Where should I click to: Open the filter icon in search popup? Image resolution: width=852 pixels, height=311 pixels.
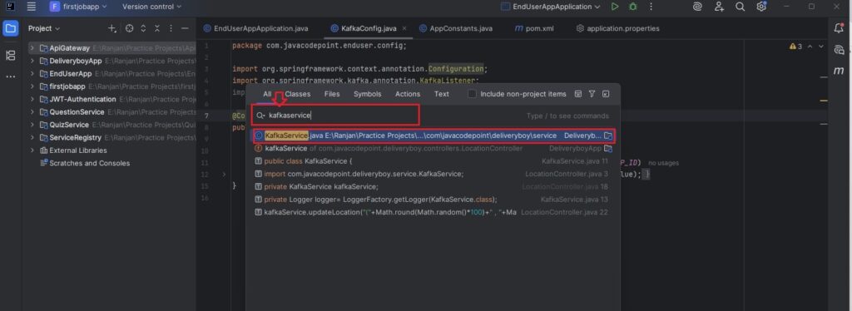[x=592, y=94]
